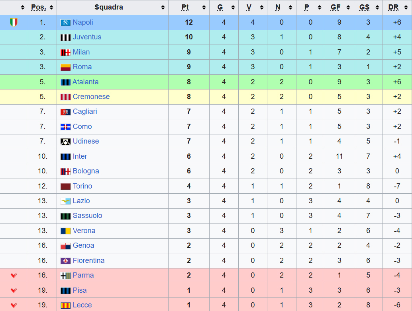Image resolution: width=412 pixels, height=311 pixels.
Task: Sort table by Pt column arrows
Action: point(204,8)
